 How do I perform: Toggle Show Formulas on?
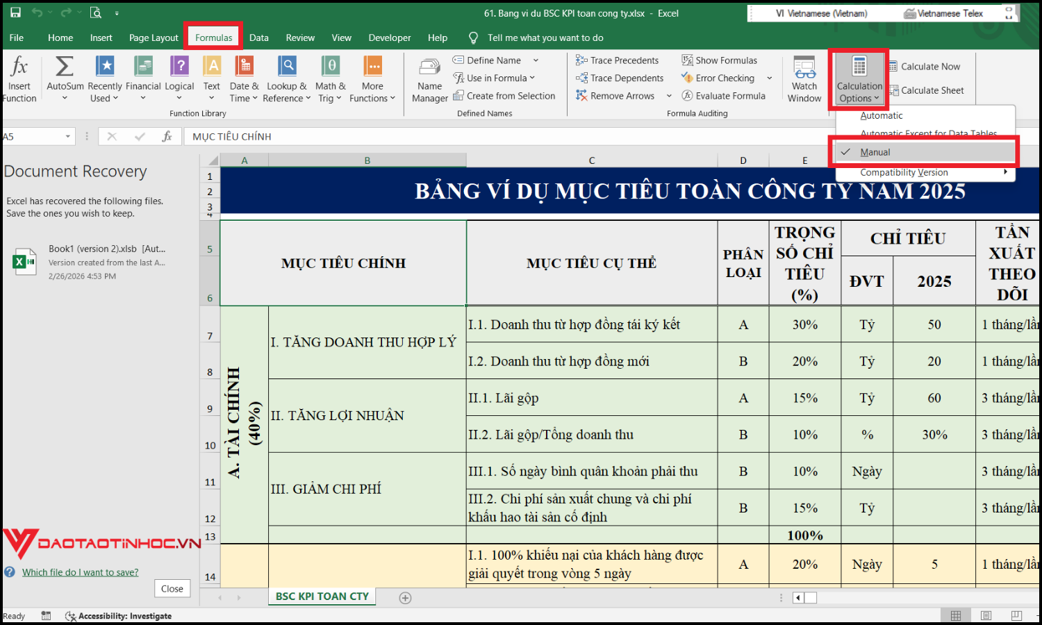720,60
